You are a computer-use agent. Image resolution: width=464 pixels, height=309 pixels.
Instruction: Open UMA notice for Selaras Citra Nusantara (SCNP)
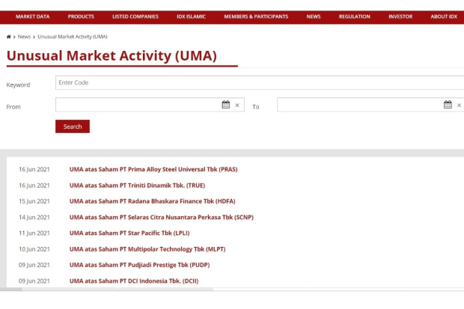tap(161, 217)
